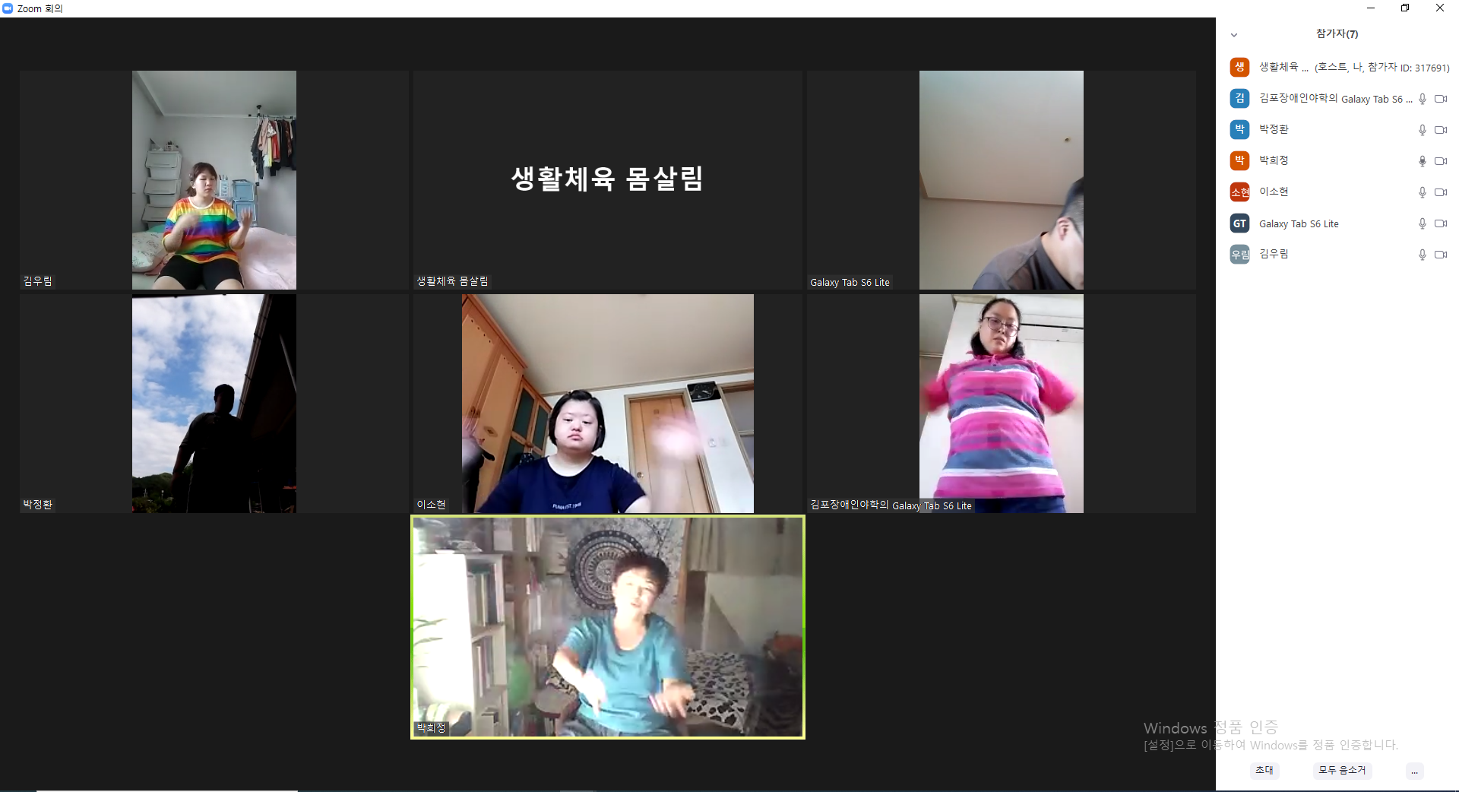Click microphone icon for 박희정

[1422, 161]
